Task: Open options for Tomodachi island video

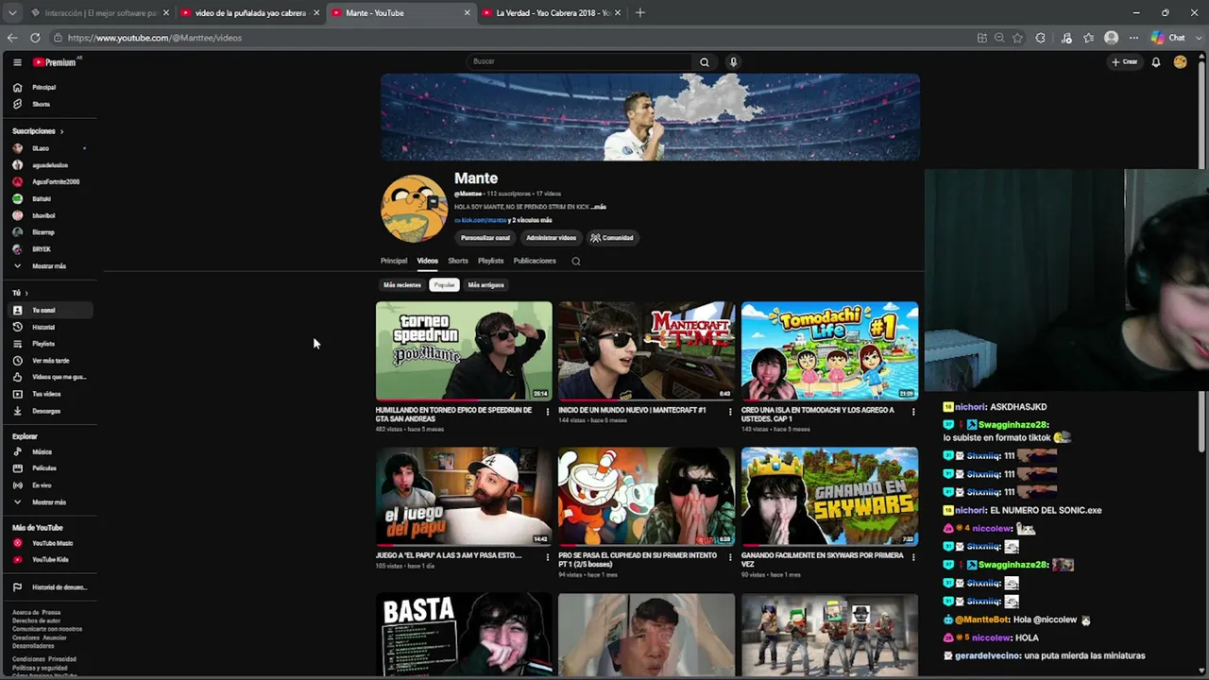Action: (x=913, y=412)
